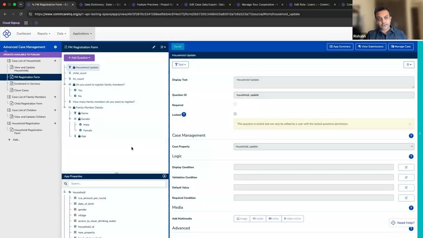Click the View Submissions button
Viewport: 423px width, 238px height.
click(371, 47)
